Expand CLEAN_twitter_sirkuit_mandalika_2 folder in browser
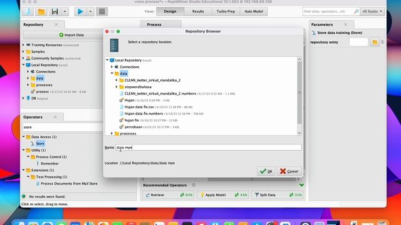 (117, 80)
